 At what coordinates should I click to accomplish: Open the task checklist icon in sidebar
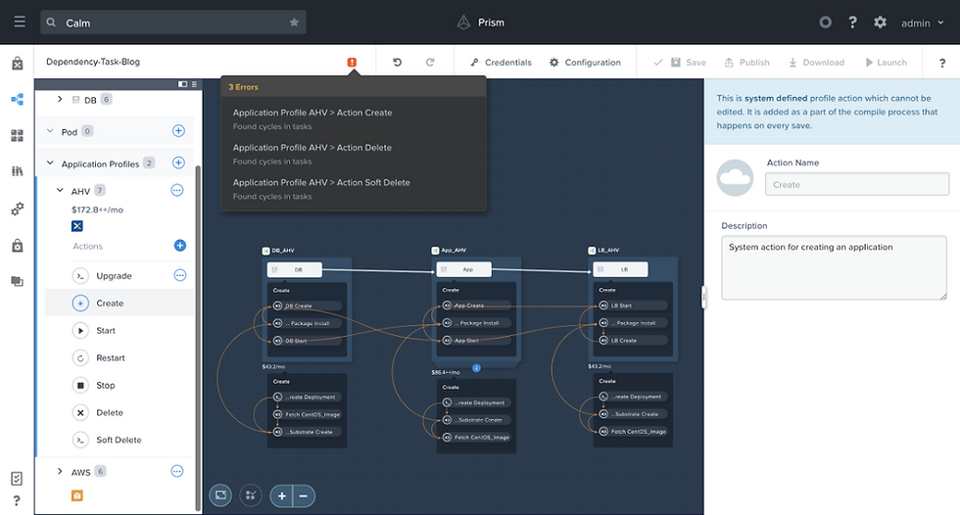pyautogui.click(x=17, y=479)
